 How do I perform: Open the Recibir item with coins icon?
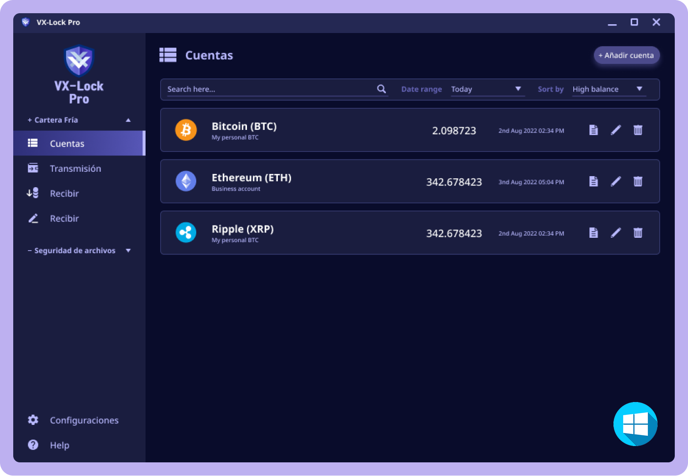pyautogui.click(x=79, y=193)
